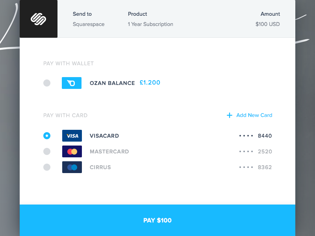Select the Visacard radio button
This screenshot has width=315, height=236.
(x=47, y=136)
